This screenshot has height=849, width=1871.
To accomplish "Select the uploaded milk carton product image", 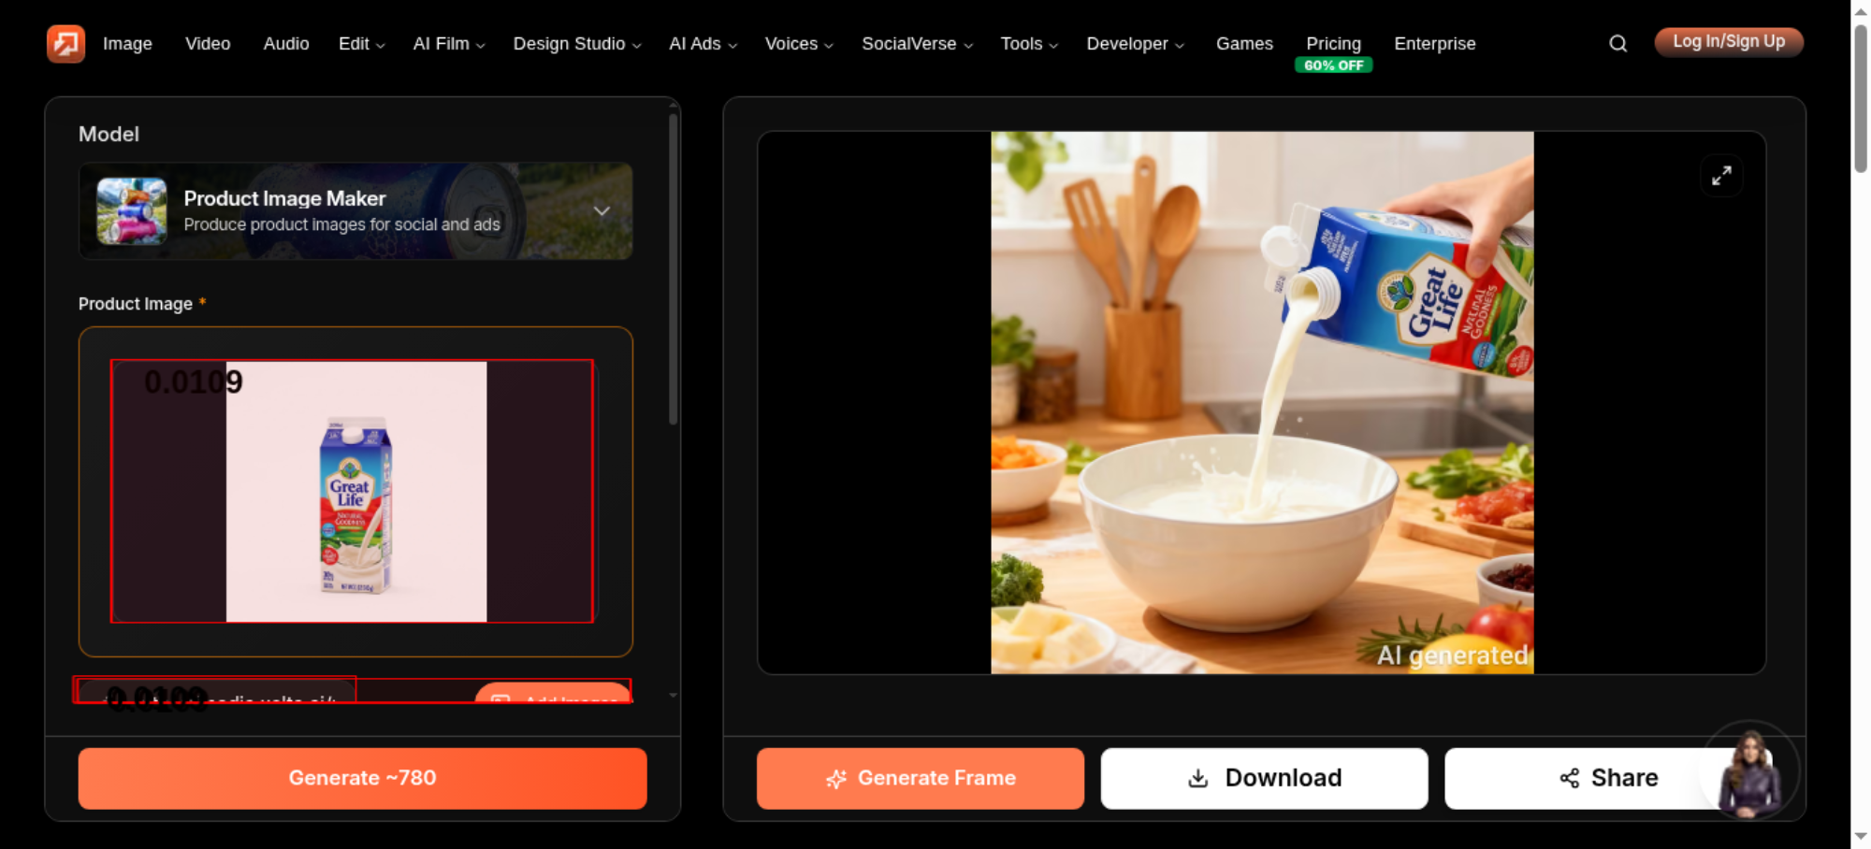I will (x=356, y=492).
